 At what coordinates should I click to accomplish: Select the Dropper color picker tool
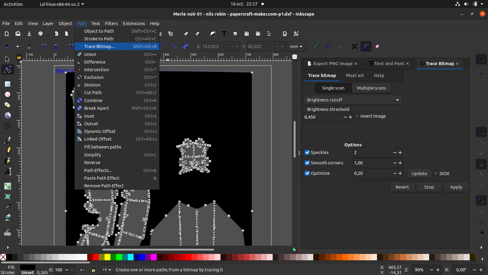pyautogui.click(x=7, y=207)
